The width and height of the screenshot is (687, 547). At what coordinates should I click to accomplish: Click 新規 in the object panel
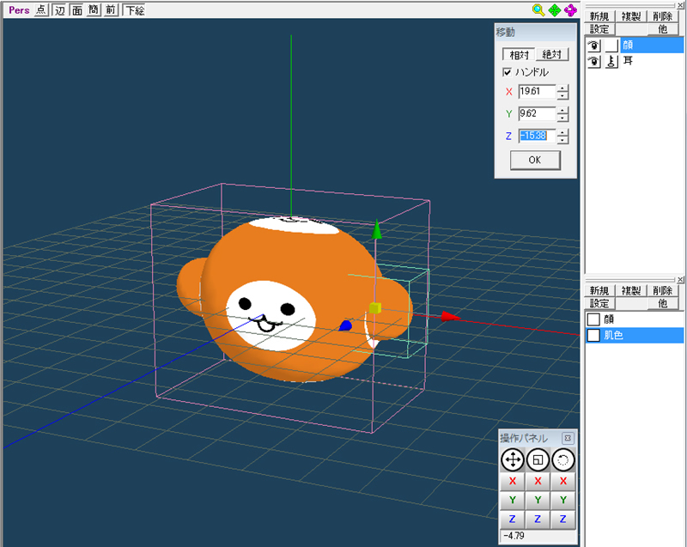point(599,16)
